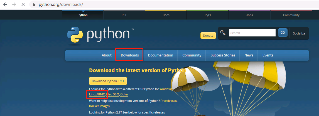
Task: Click the Donate button
Action: pyautogui.click(x=208, y=36)
